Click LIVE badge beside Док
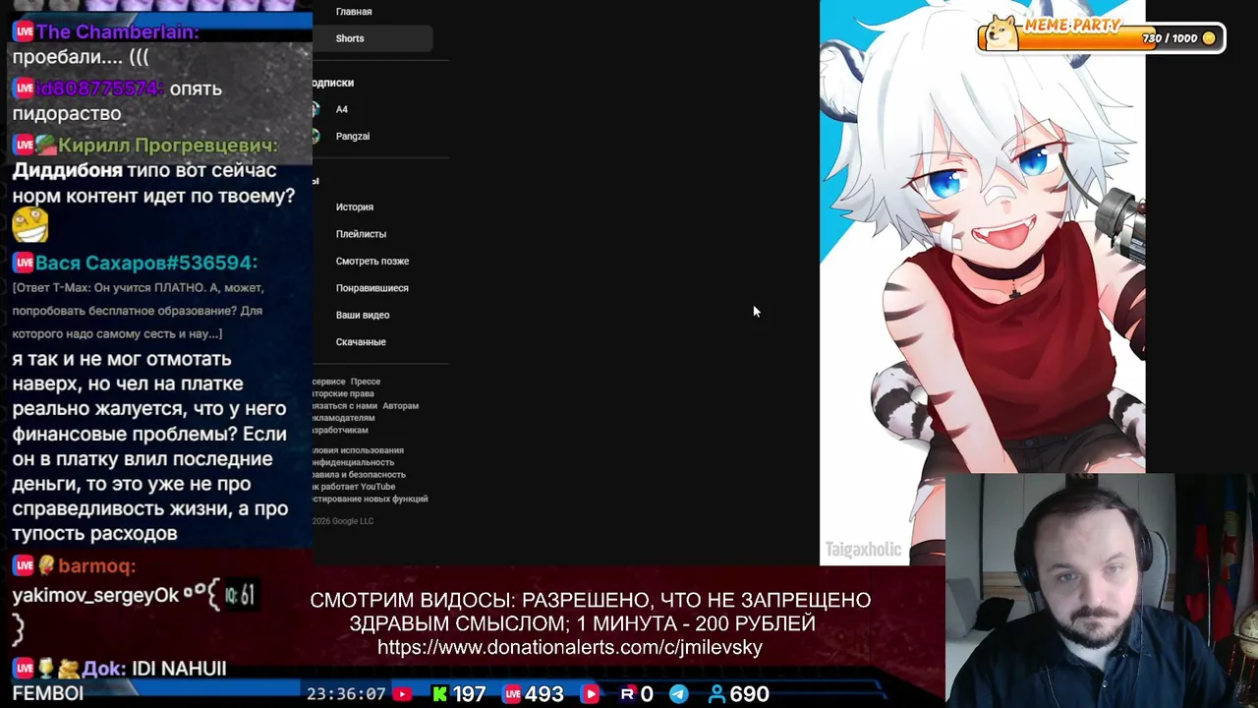1258x708 pixels. [x=24, y=669]
